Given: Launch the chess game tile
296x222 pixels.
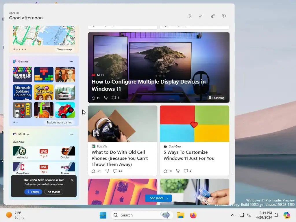Looking at the screenshot, I should pos(65,75).
